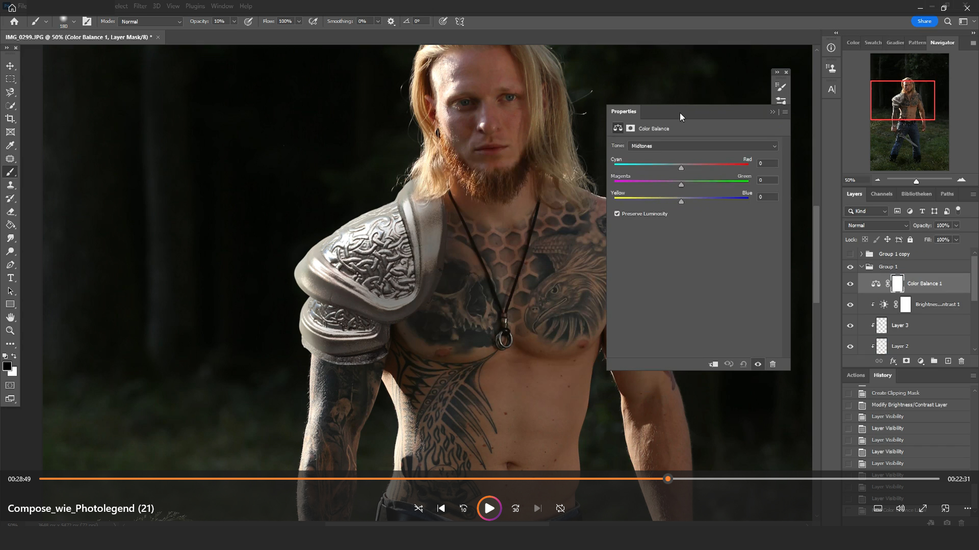Open the Flow dropdown arrow
979x550 pixels.
[299, 21]
